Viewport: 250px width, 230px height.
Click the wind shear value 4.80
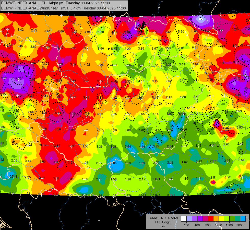[x=184, y=146]
